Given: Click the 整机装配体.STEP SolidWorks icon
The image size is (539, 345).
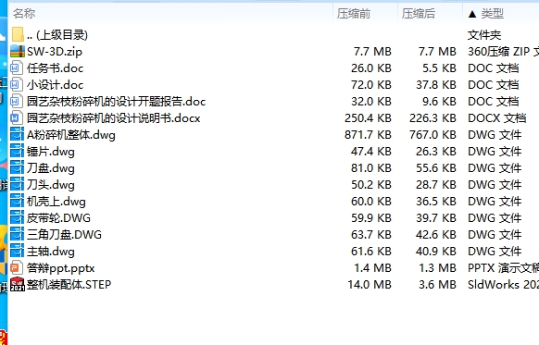Looking at the screenshot, I should 18,285.
